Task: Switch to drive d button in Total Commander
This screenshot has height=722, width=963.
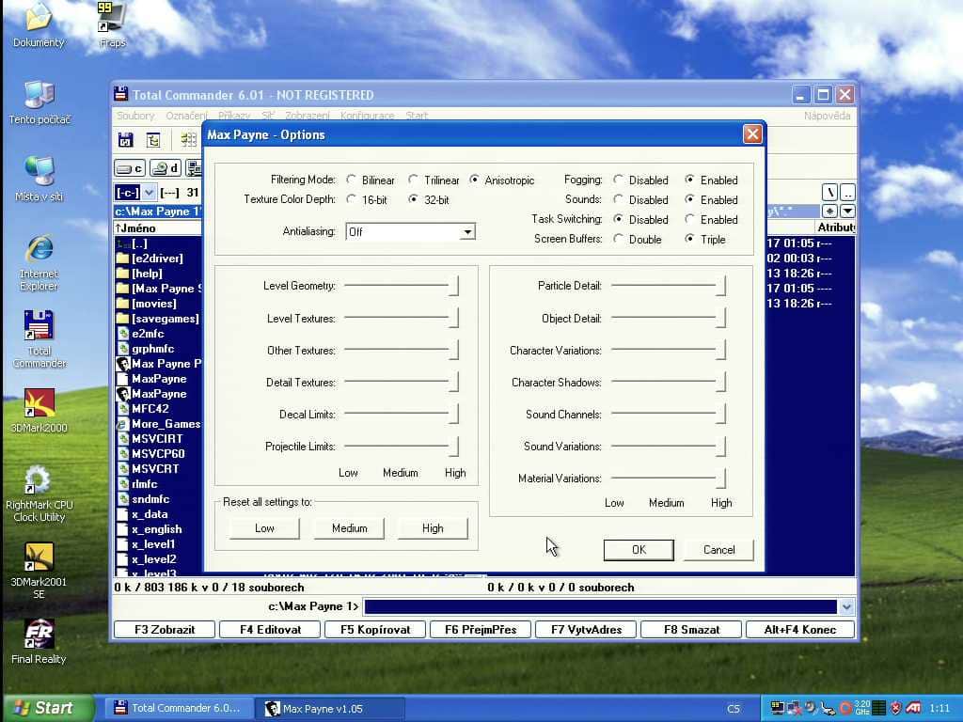Action: [166, 168]
